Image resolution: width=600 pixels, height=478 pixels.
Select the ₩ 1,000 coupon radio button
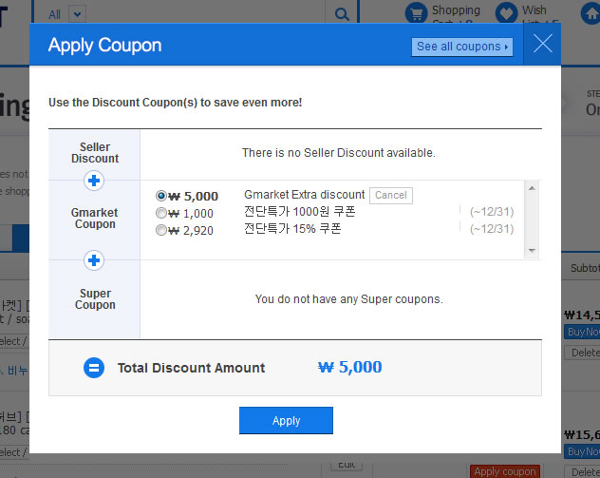[x=161, y=213]
